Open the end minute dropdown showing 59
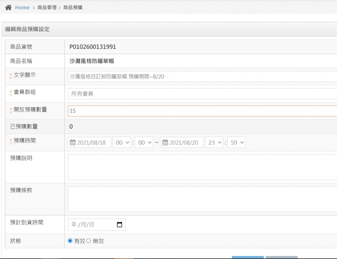 [x=237, y=142]
